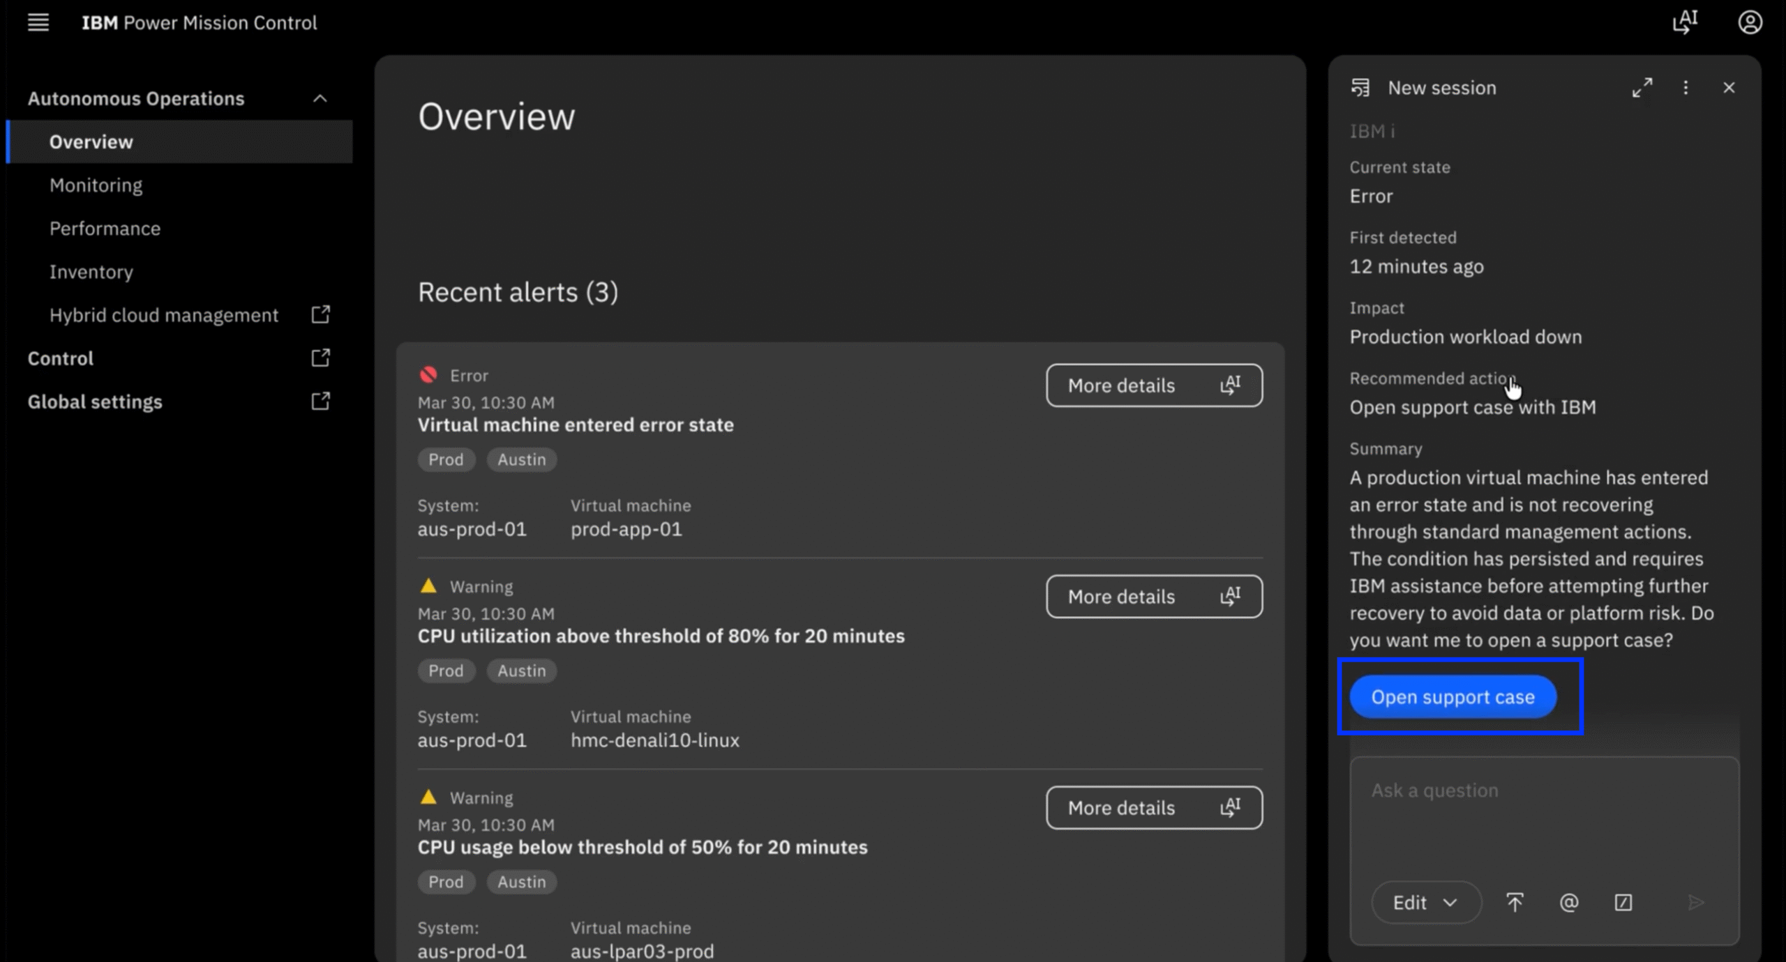Click 'CPU usage below threshold of 50%' title

click(x=643, y=847)
